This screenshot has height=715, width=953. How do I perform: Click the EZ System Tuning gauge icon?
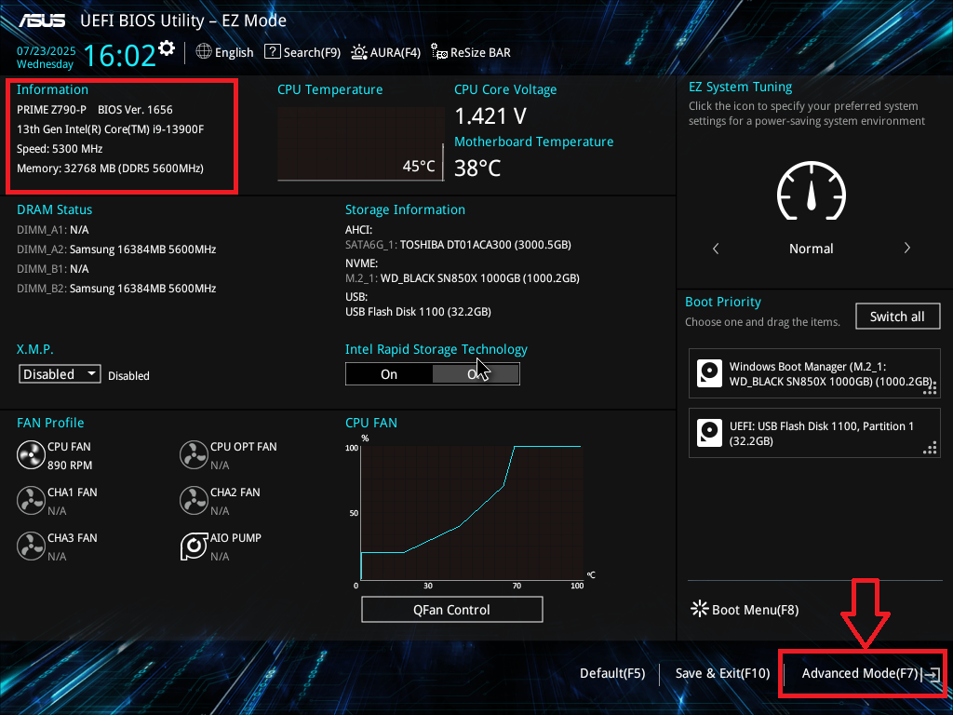[812, 191]
